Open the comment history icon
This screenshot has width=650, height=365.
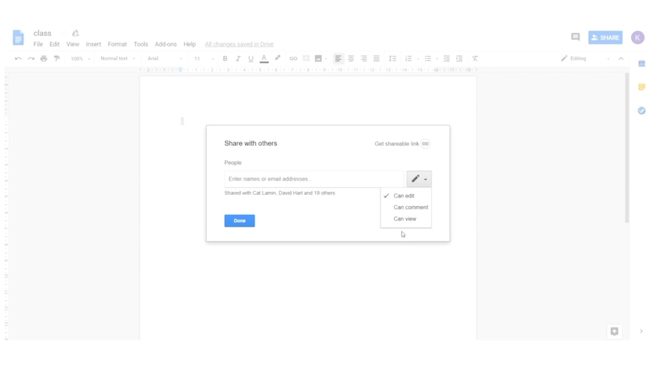575,37
